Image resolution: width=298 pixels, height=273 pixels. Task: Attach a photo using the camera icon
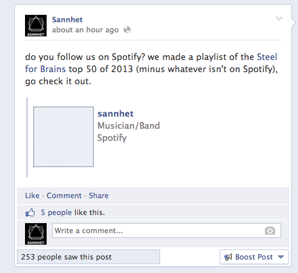tap(270, 231)
